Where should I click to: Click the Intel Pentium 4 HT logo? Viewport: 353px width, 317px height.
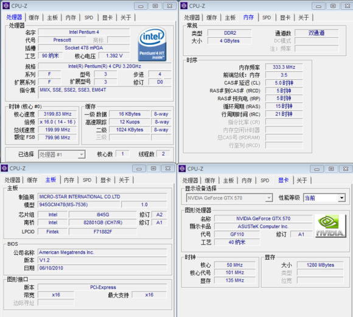click(x=152, y=44)
